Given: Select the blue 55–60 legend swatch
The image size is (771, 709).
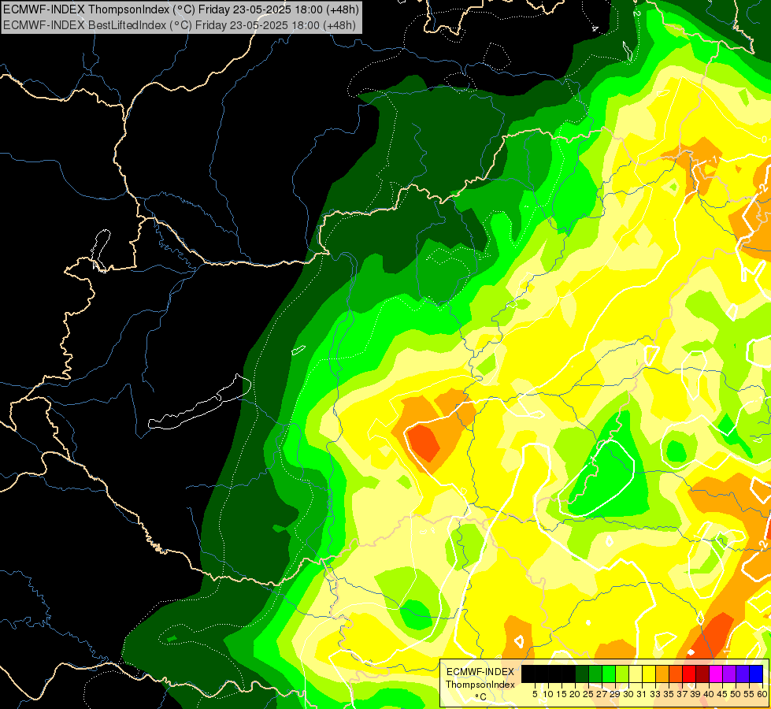Looking at the screenshot, I should pyautogui.click(x=756, y=674).
